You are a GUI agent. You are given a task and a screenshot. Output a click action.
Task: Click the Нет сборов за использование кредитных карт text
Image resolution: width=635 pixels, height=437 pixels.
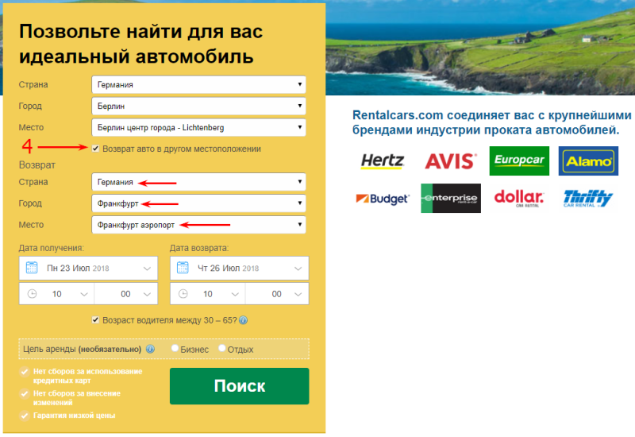click(88, 376)
